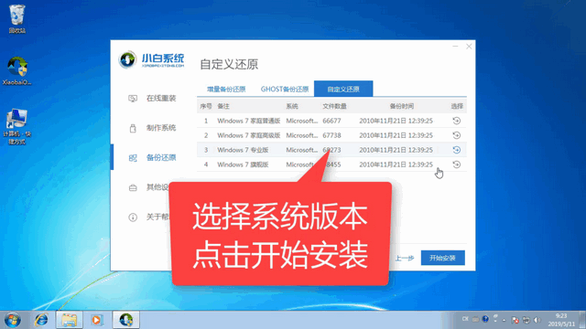This screenshot has height=329, width=586.
Task: Click the 在线重装 sidebar icon
Action: pos(133,99)
